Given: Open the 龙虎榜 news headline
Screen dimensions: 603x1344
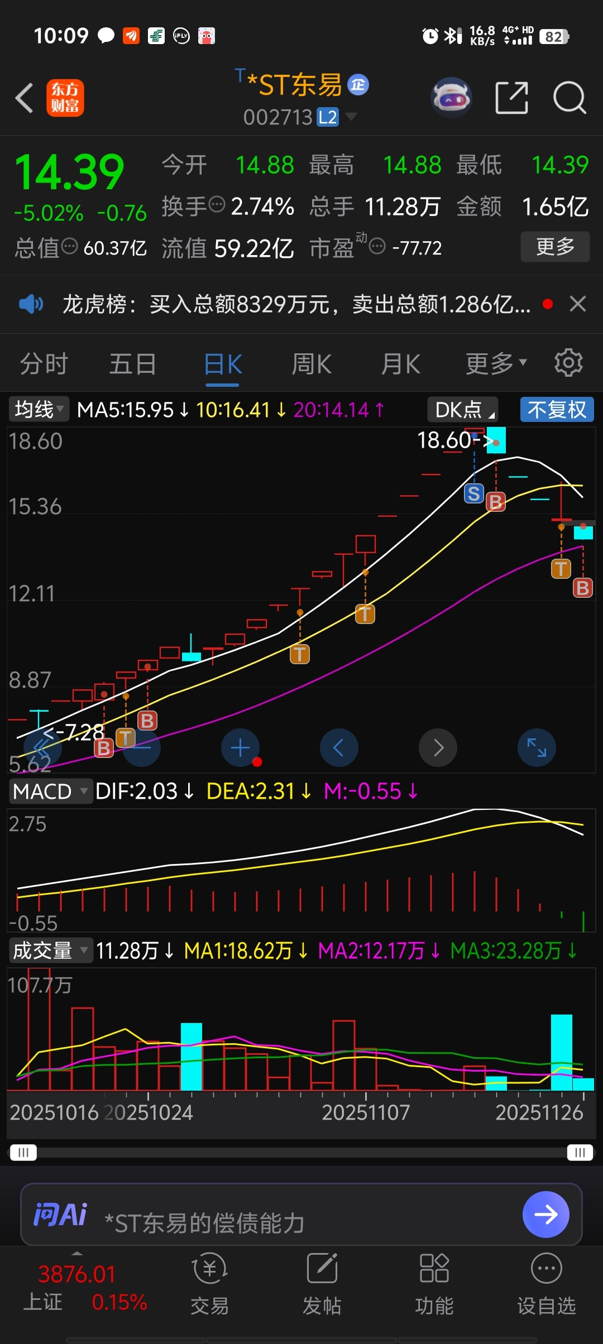Looking at the screenshot, I should [296, 304].
